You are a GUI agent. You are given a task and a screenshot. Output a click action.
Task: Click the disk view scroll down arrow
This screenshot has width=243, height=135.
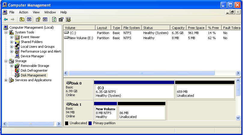(238, 118)
